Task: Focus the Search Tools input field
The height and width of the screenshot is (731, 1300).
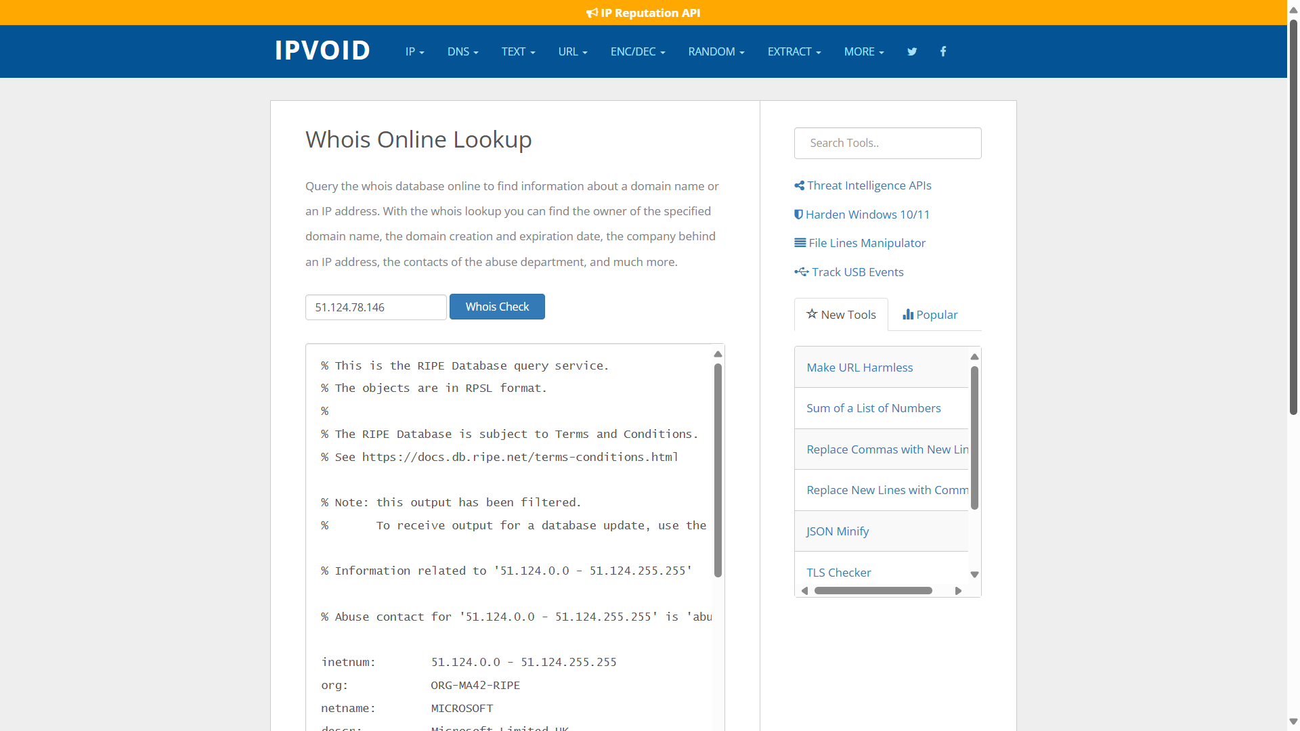Action: coord(887,143)
